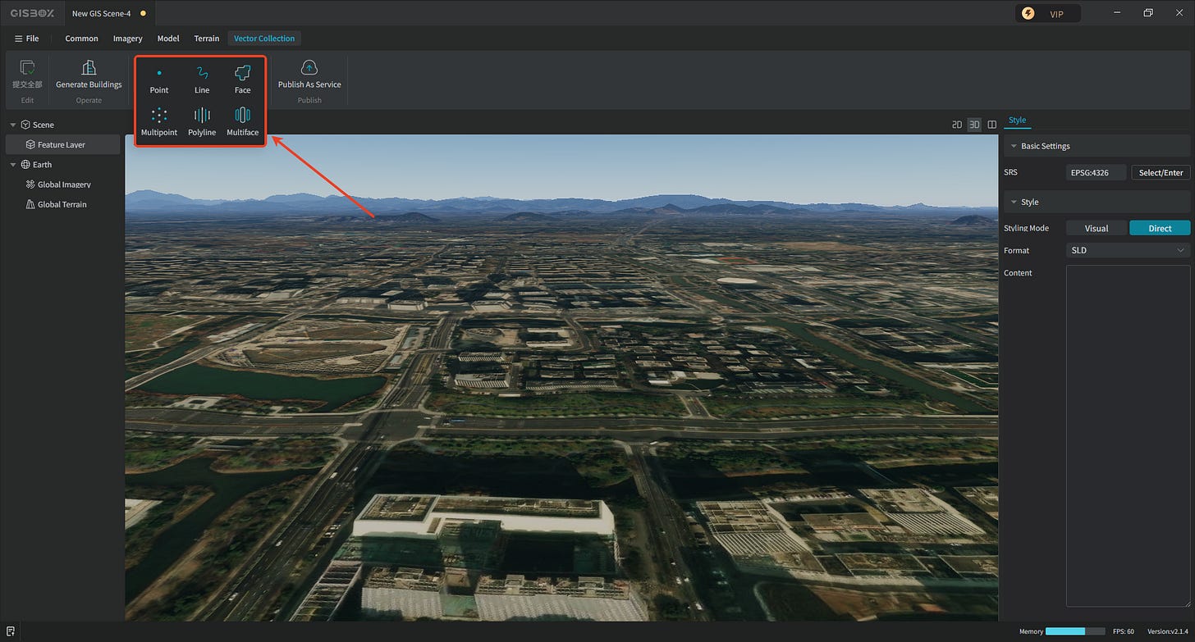Open the Common ribbon tab

(81, 39)
